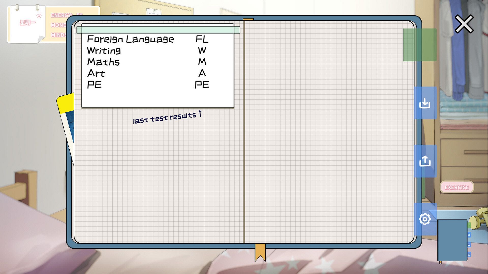Click the Foreign Language subject row
This screenshot has width=488, height=274.
[130, 39]
